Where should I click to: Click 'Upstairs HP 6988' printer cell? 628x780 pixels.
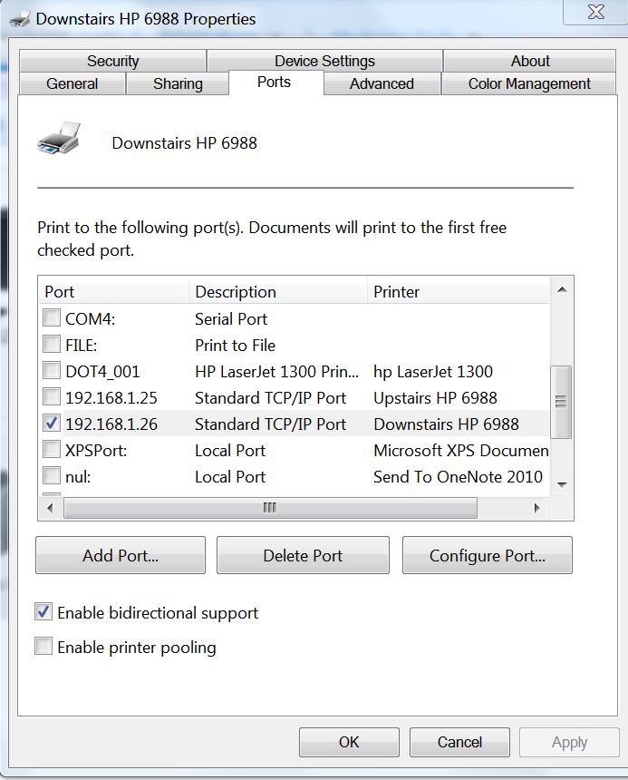[435, 397]
